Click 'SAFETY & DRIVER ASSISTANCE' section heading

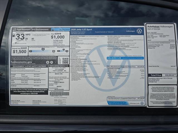click(78, 66)
